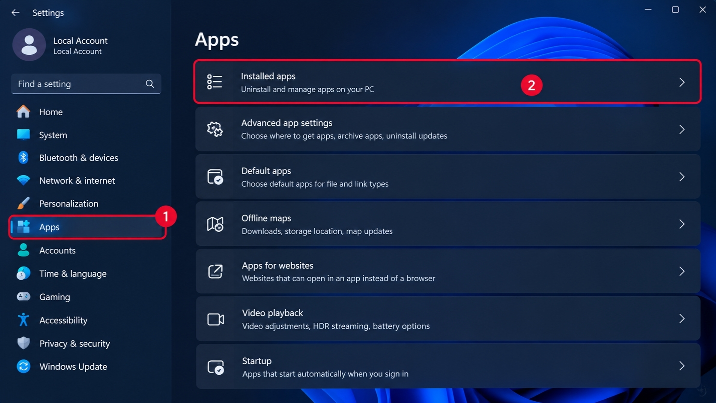Open Apps for websites chevron

pos(682,271)
